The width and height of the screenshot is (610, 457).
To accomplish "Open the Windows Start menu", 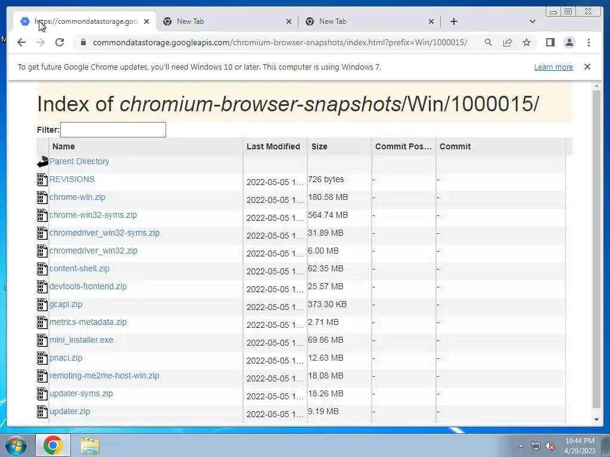I will click(15, 445).
